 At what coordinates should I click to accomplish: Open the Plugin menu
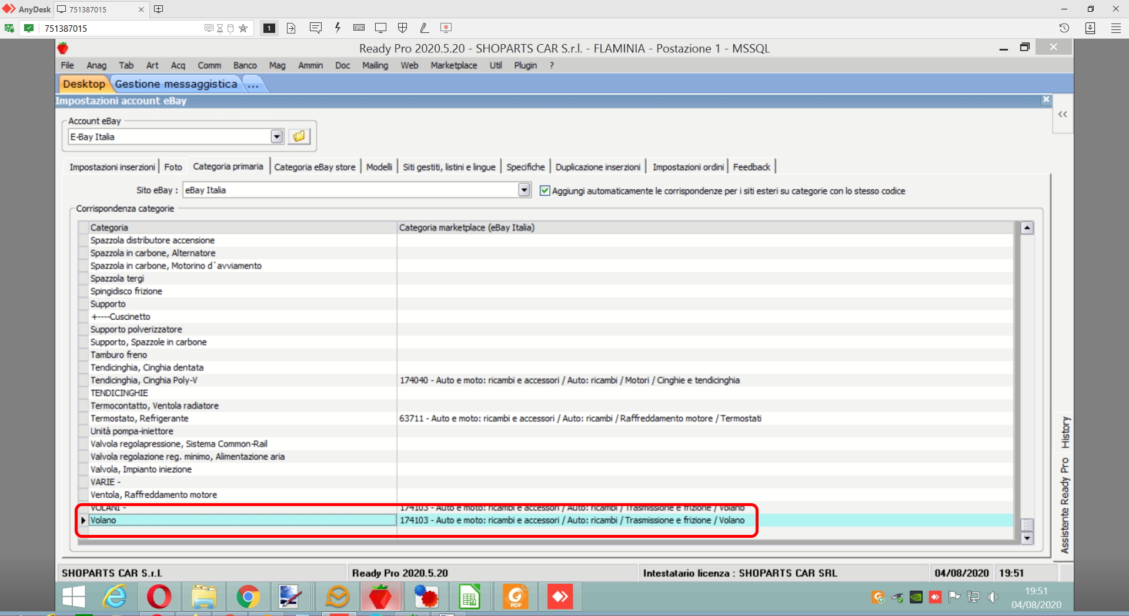coord(526,65)
